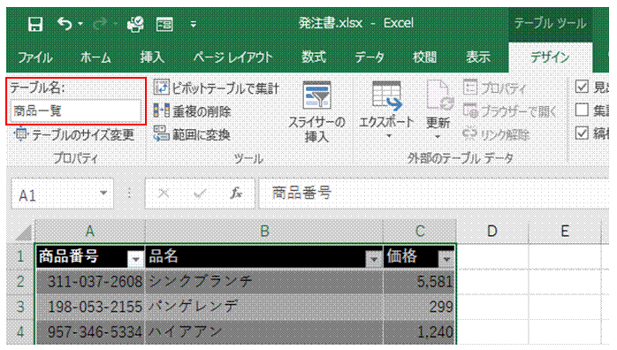Click the Save icon in quick access toolbar
617x350 pixels.
(x=35, y=24)
